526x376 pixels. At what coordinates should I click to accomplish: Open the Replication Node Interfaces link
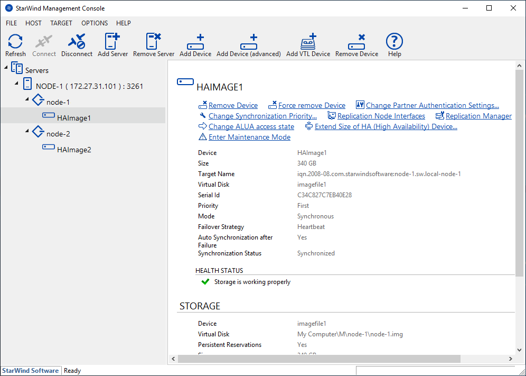381,116
